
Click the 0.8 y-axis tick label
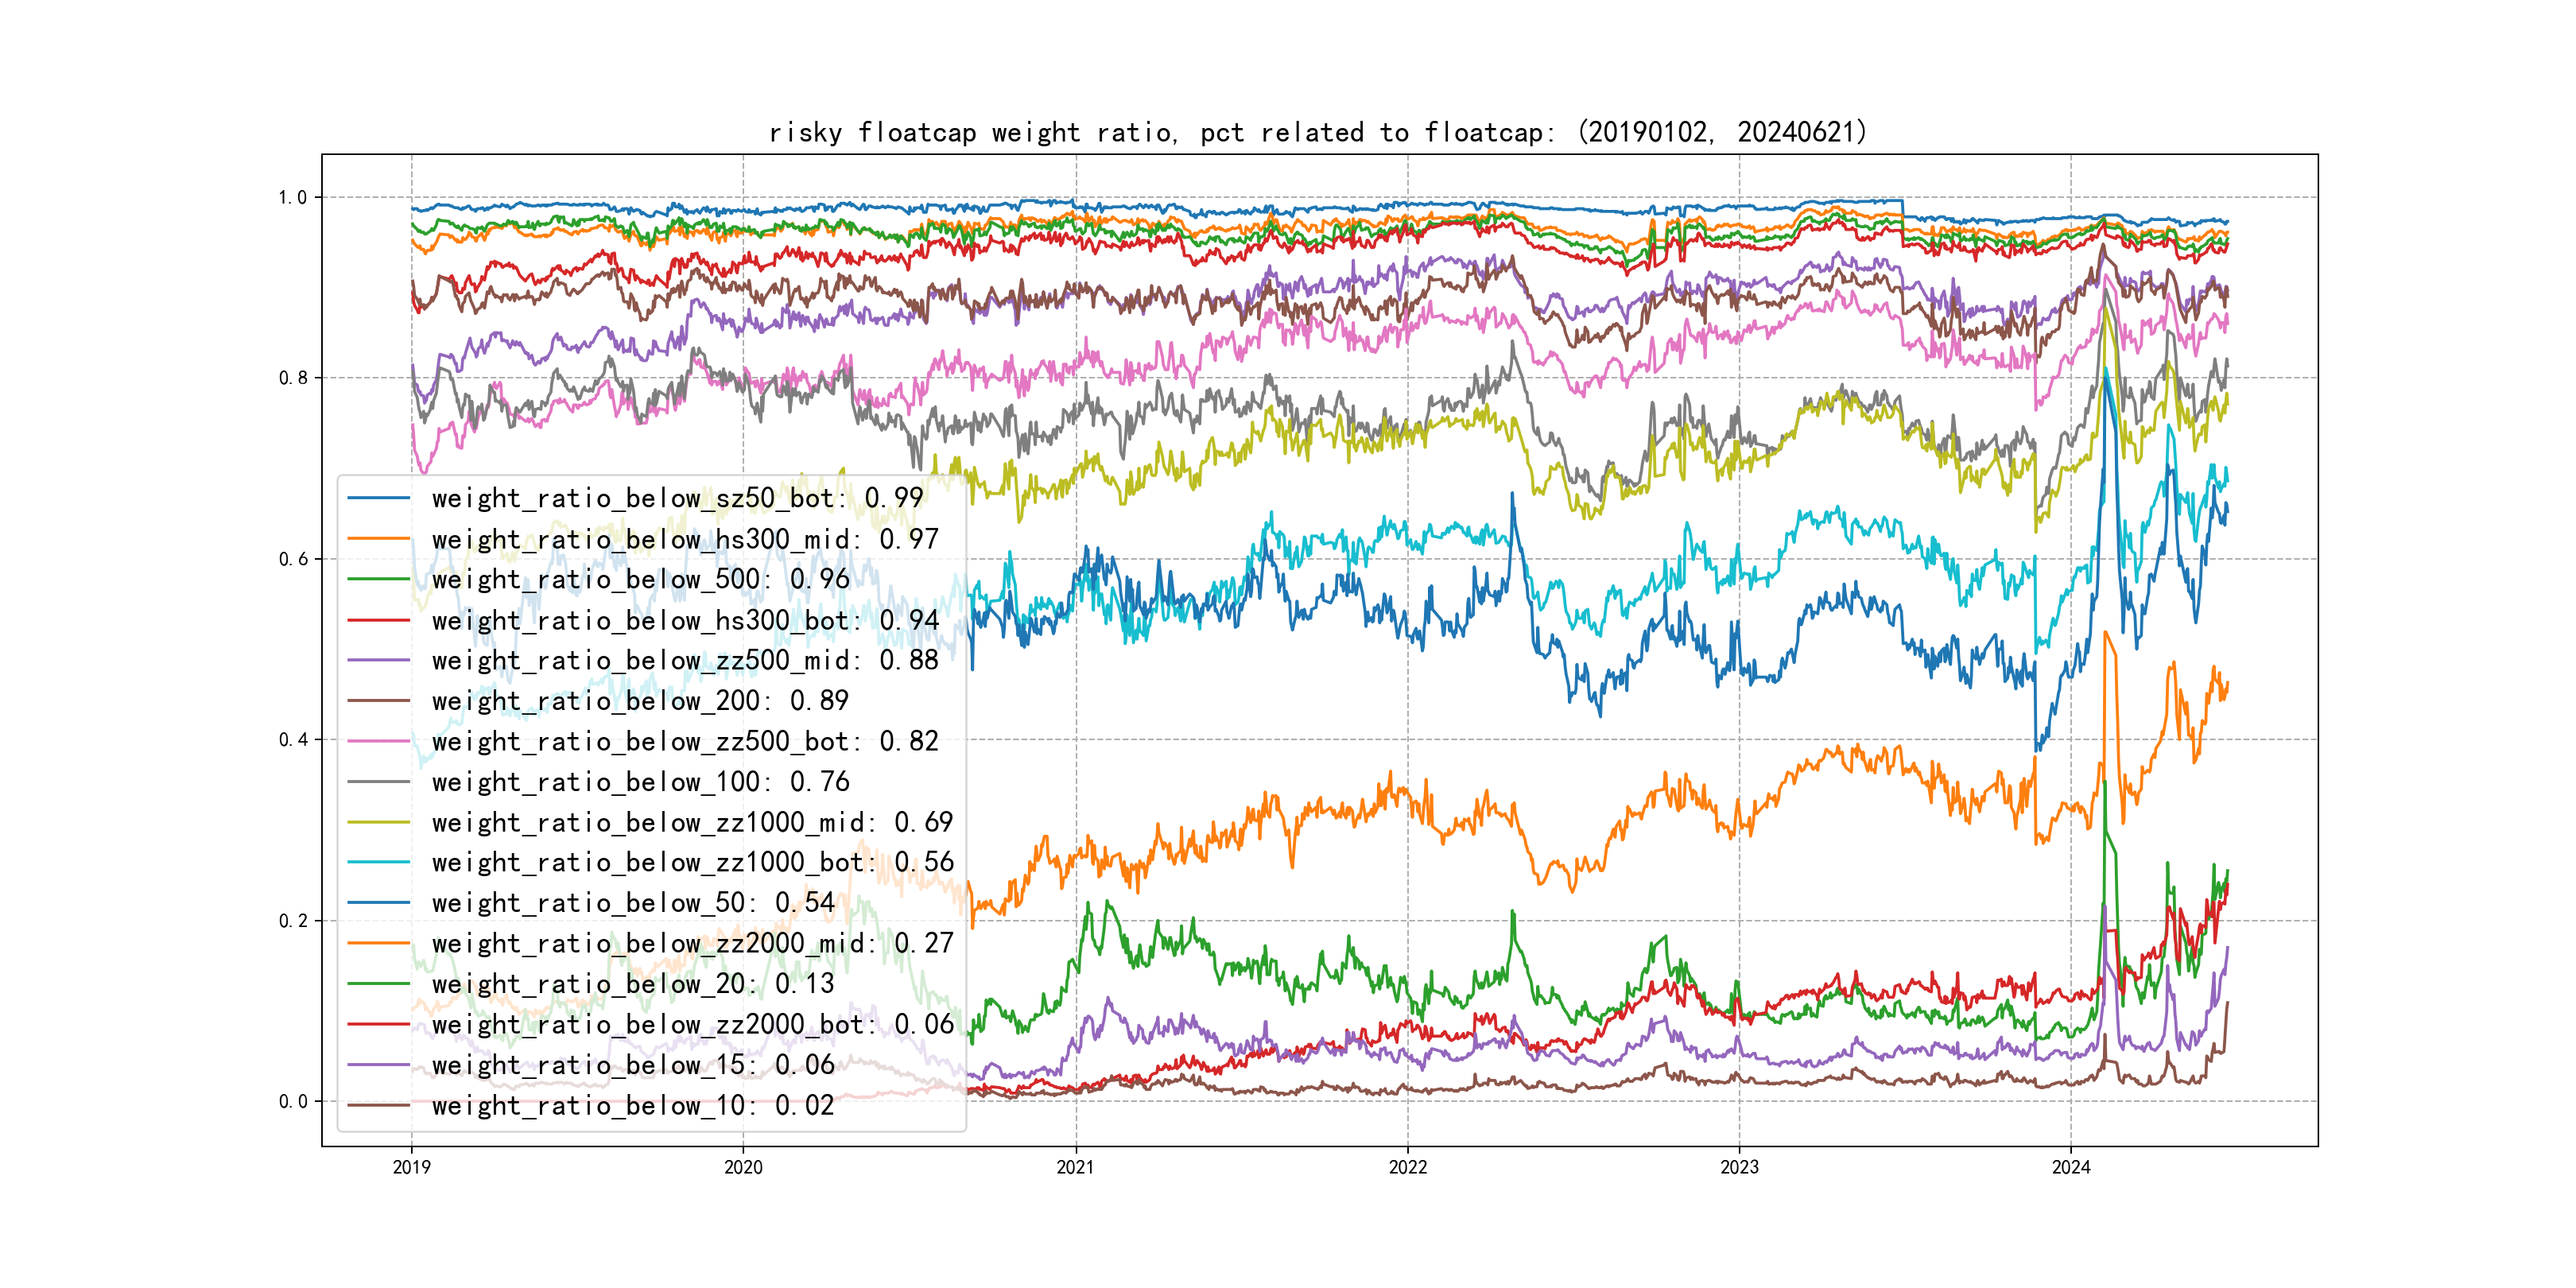[293, 378]
